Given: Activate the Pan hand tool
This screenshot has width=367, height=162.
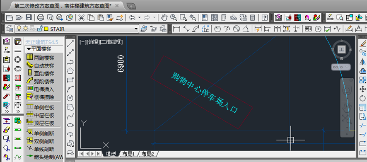Looking at the screenshot, I should click(x=164, y=17).
